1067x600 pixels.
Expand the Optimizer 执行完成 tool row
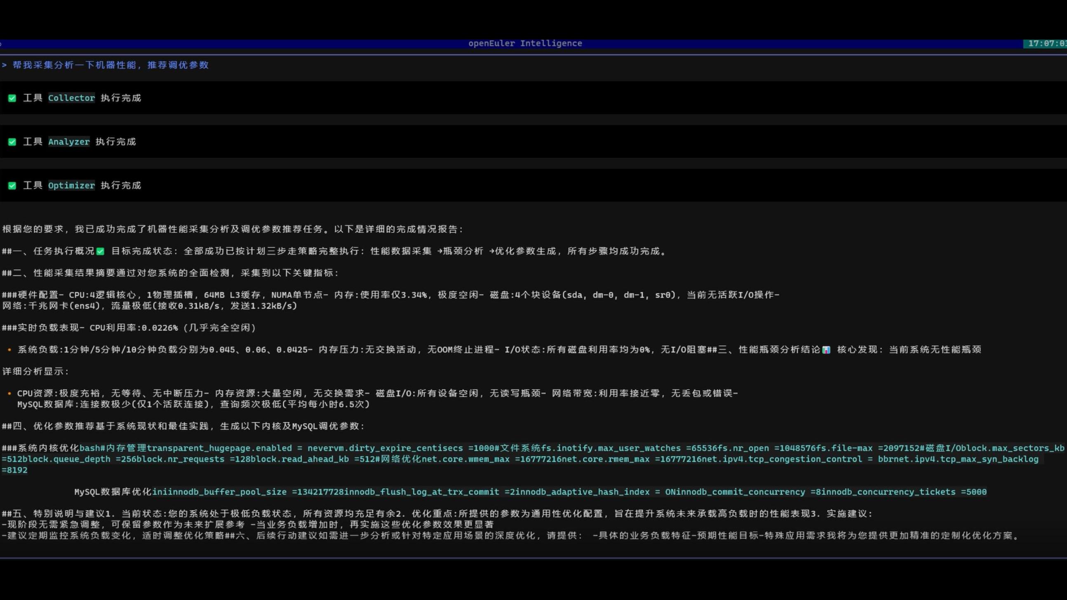[120, 185]
